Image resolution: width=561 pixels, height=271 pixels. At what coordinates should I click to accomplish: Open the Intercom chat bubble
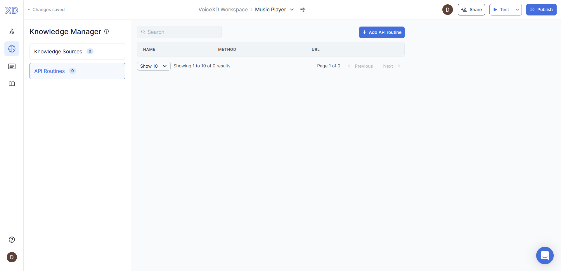pyautogui.click(x=545, y=256)
